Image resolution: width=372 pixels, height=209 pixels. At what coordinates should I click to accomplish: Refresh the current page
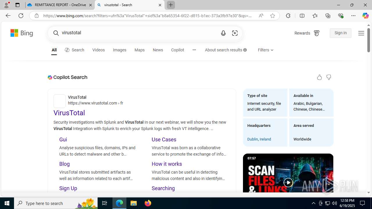21,16
